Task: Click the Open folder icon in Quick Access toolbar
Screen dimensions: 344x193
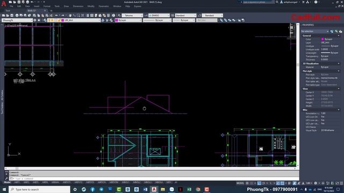Action: click(x=15, y=2)
